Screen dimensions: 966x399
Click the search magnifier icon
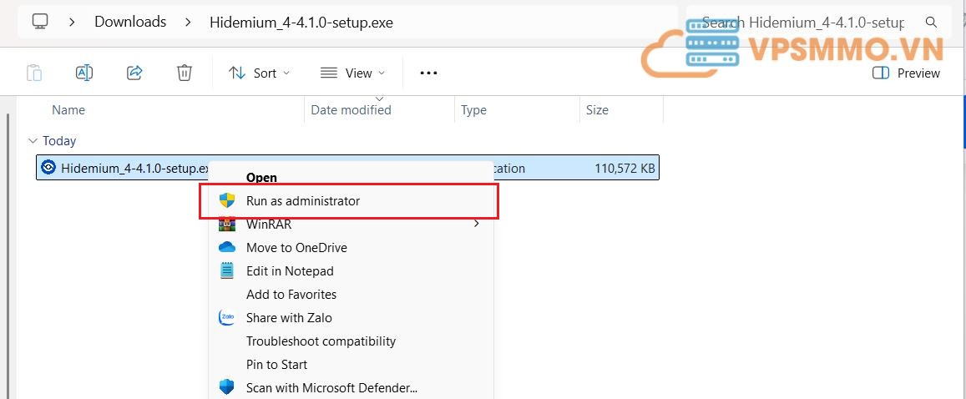point(931,23)
